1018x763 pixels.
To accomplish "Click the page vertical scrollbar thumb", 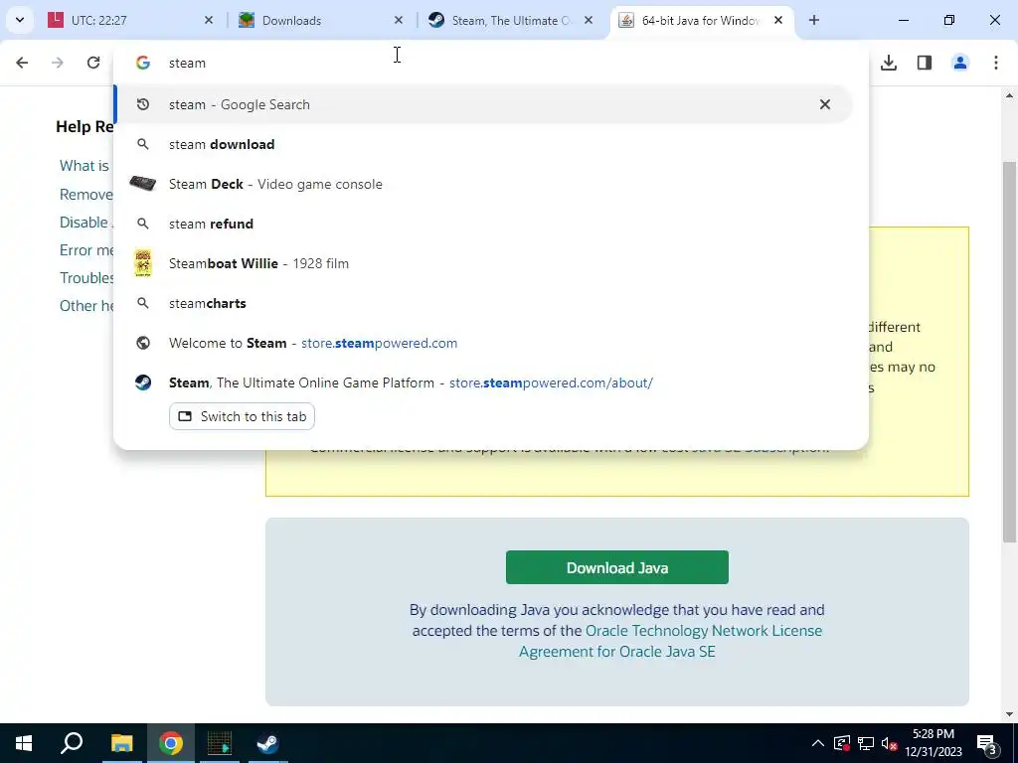I will click(1010, 352).
